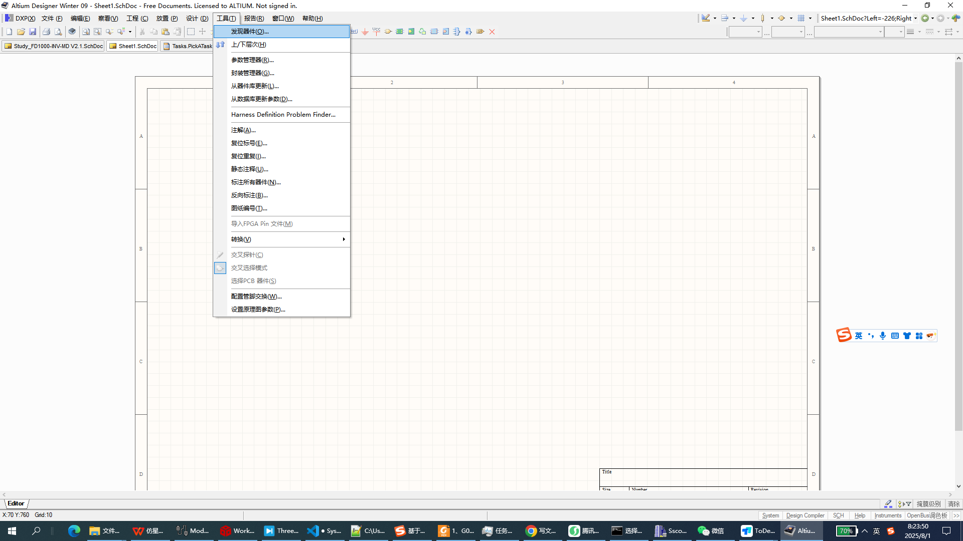This screenshot has height=541, width=963.
Task: Click the GND power port icon
Action: 365,32
